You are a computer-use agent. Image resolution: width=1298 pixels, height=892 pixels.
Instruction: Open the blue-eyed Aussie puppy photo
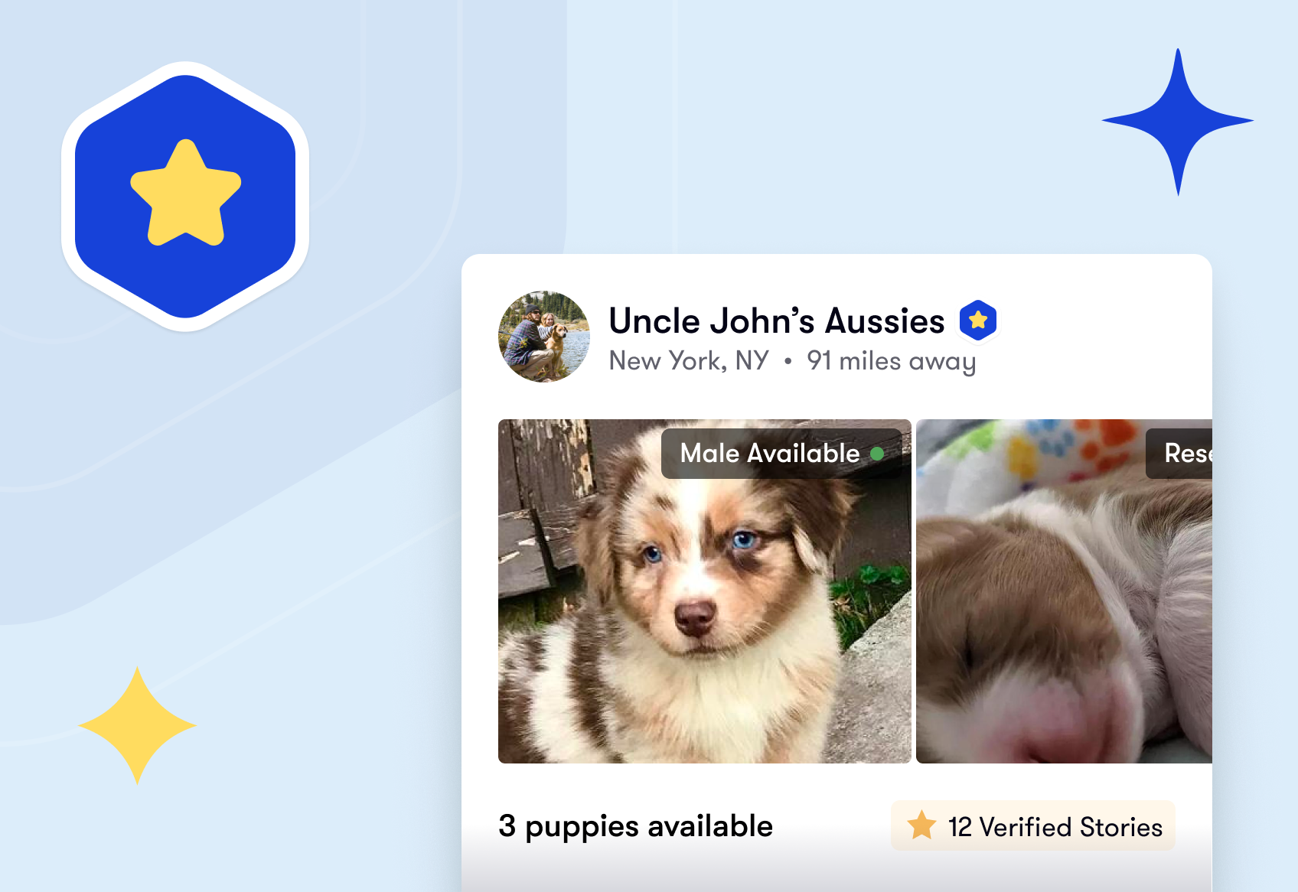(704, 591)
